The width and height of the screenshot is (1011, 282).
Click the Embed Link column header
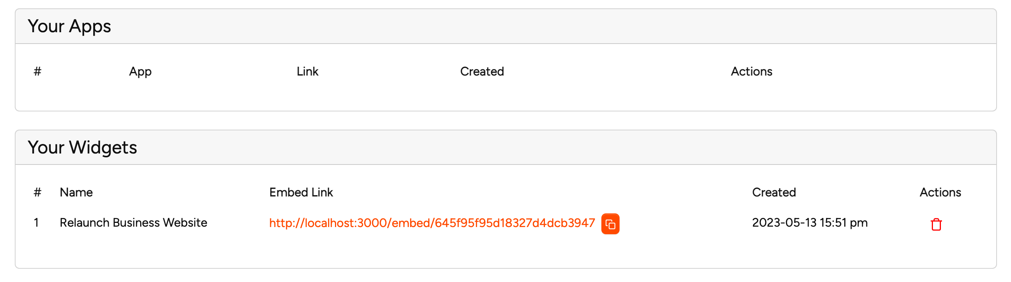click(x=301, y=193)
